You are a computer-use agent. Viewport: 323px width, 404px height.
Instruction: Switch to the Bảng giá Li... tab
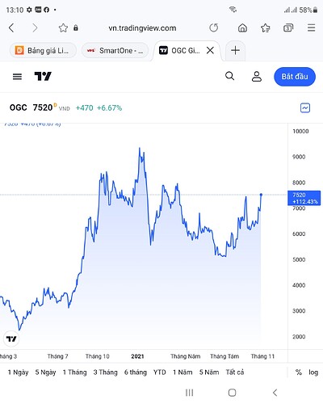pos(43,50)
